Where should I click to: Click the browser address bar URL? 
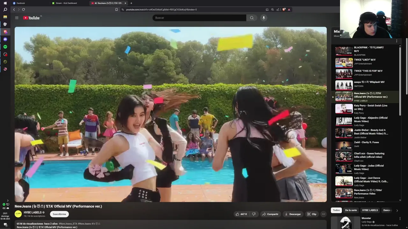(x=161, y=10)
